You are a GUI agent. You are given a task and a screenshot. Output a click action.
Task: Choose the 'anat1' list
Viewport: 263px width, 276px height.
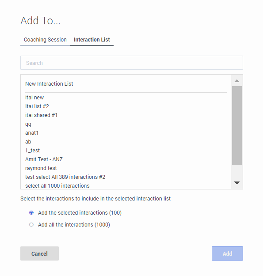[126, 133]
